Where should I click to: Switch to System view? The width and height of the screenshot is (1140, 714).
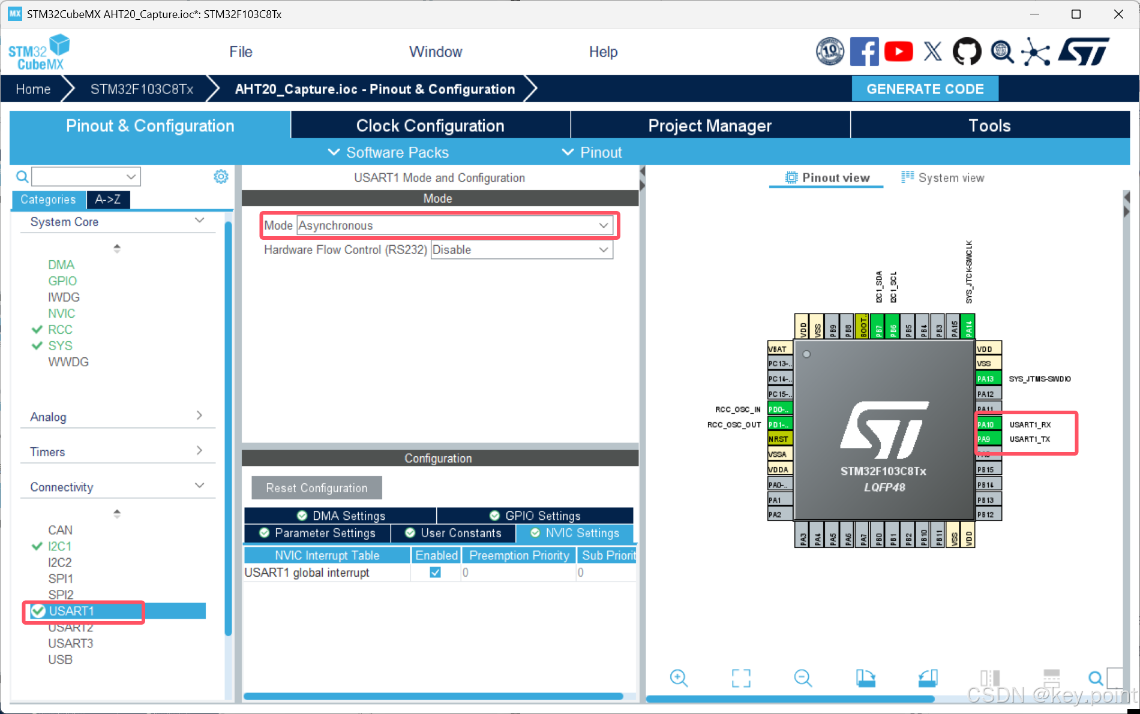[x=943, y=177]
